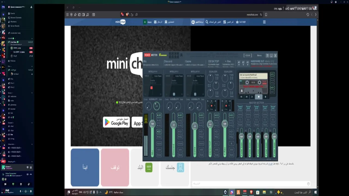Start recording in Voicemeeter cassette
This screenshot has width=349, height=196.
(x=265, y=97)
